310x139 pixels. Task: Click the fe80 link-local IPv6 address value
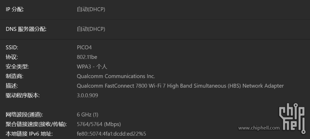pos(111,134)
